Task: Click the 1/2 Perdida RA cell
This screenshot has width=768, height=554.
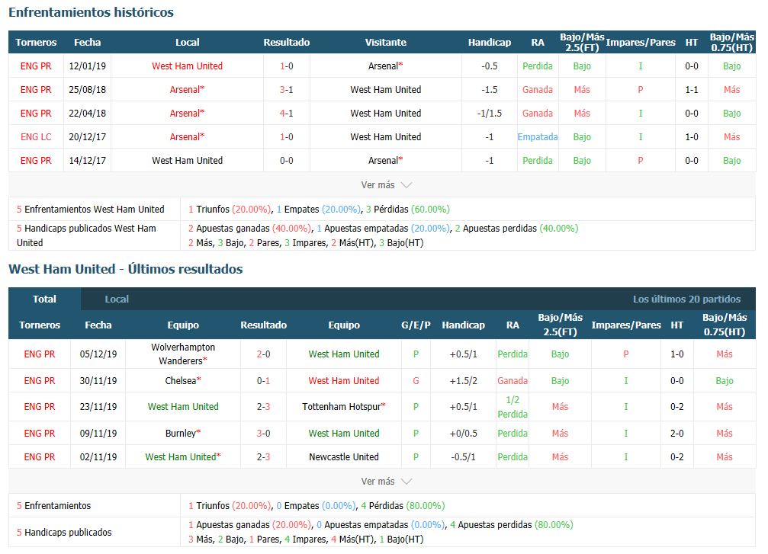Action: coord(513,407)
